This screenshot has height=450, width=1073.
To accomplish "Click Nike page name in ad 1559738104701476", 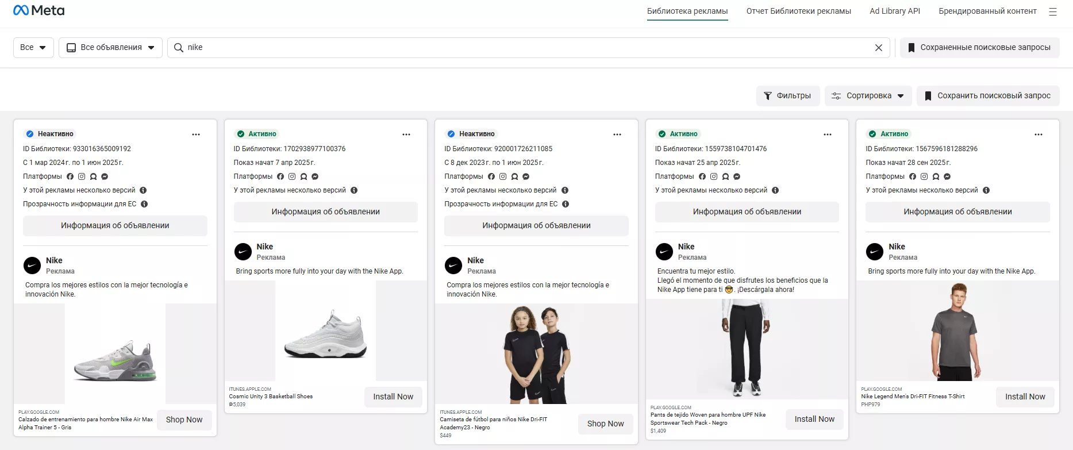I will coord(686,247).
